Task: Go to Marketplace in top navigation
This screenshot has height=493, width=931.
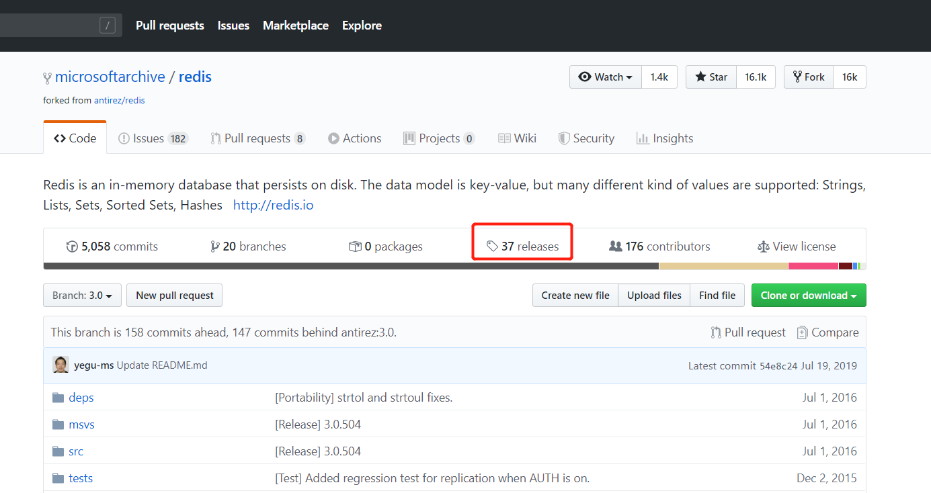Action: pos(296,26)
